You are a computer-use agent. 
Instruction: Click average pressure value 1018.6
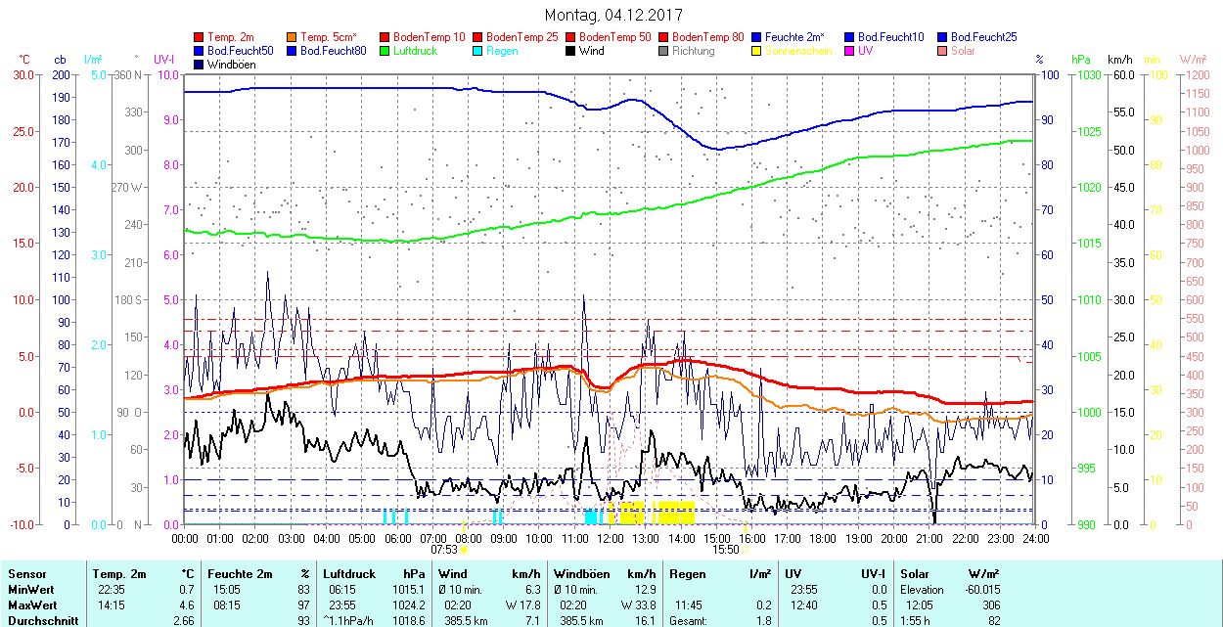coord(408,621)
